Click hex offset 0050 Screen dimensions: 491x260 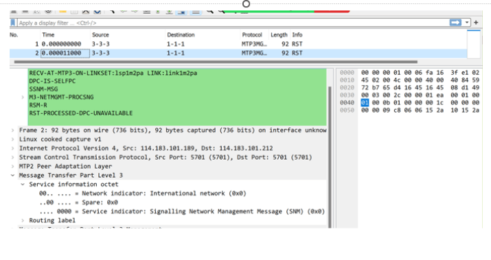click(347, 110)
